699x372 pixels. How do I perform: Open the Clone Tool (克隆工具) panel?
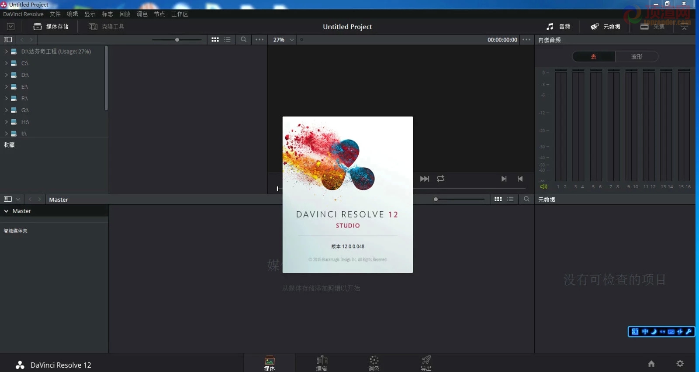click(107, 27)
